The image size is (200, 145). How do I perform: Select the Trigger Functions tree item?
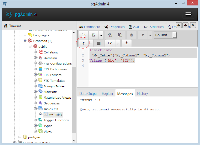pos(56,120)
